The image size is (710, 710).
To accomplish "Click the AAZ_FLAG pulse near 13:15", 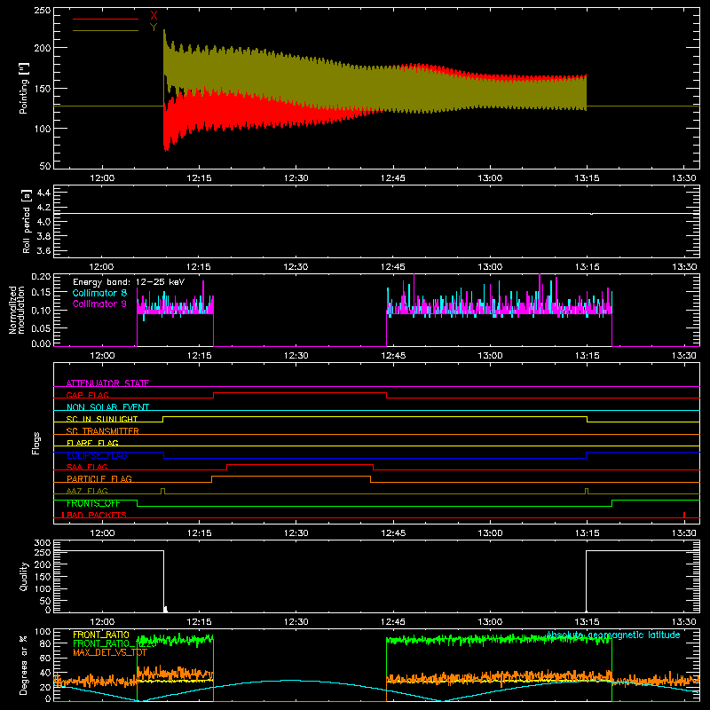I will click(x=587, y=492).
